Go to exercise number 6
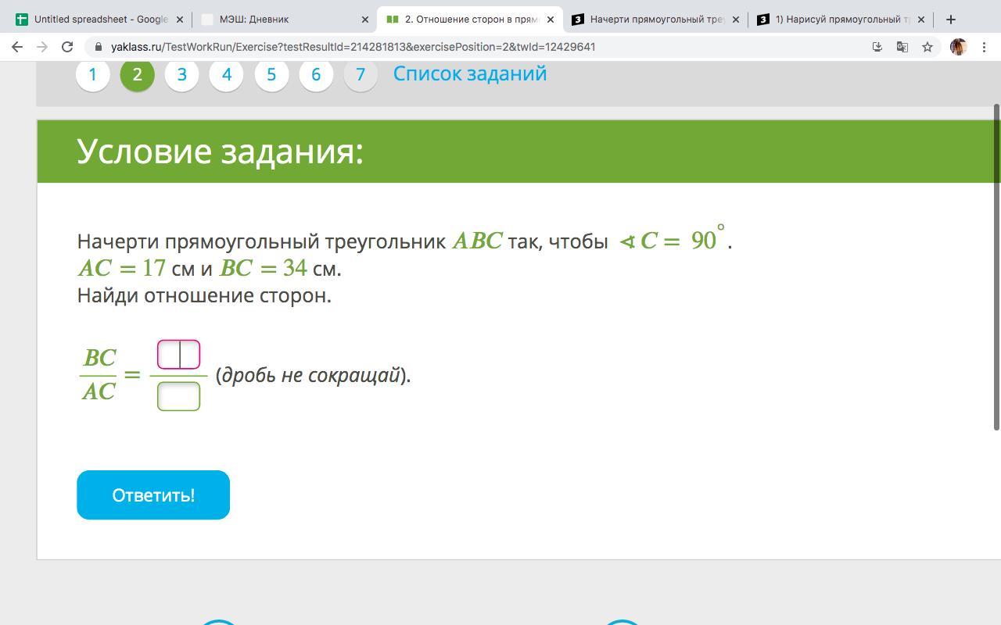1001x625 pixels. click(316, 74)
